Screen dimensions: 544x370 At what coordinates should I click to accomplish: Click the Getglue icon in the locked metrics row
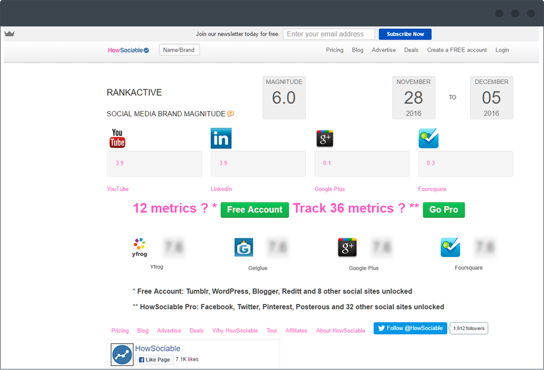pyautogui.click(x=243, y=247)
